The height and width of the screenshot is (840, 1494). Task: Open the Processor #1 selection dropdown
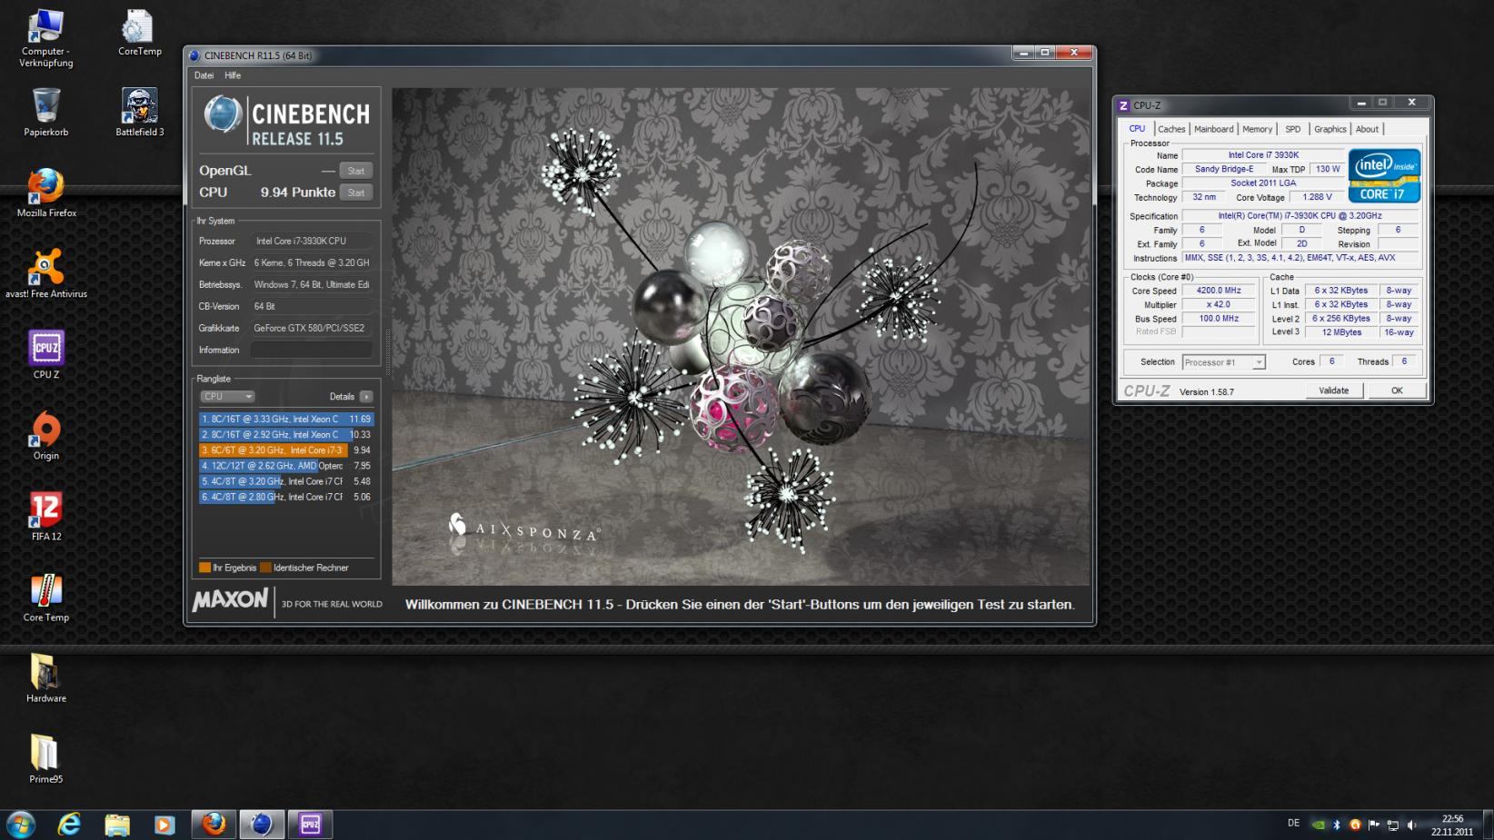coord(1223,362)
